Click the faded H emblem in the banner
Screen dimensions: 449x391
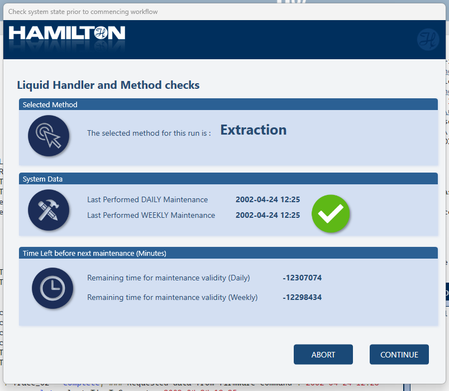pos(428,39)
